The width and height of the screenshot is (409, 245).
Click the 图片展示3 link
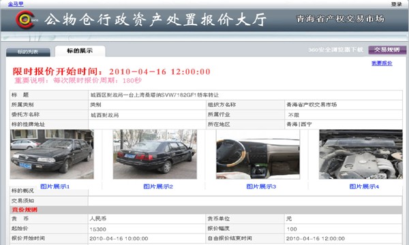[261, 186]
